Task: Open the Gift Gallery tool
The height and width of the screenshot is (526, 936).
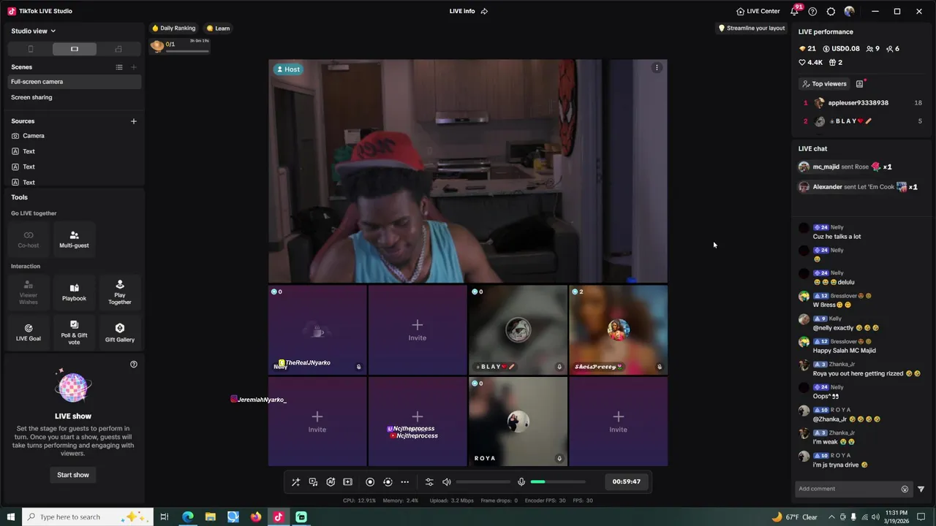Action: click(x=120, y=332)
